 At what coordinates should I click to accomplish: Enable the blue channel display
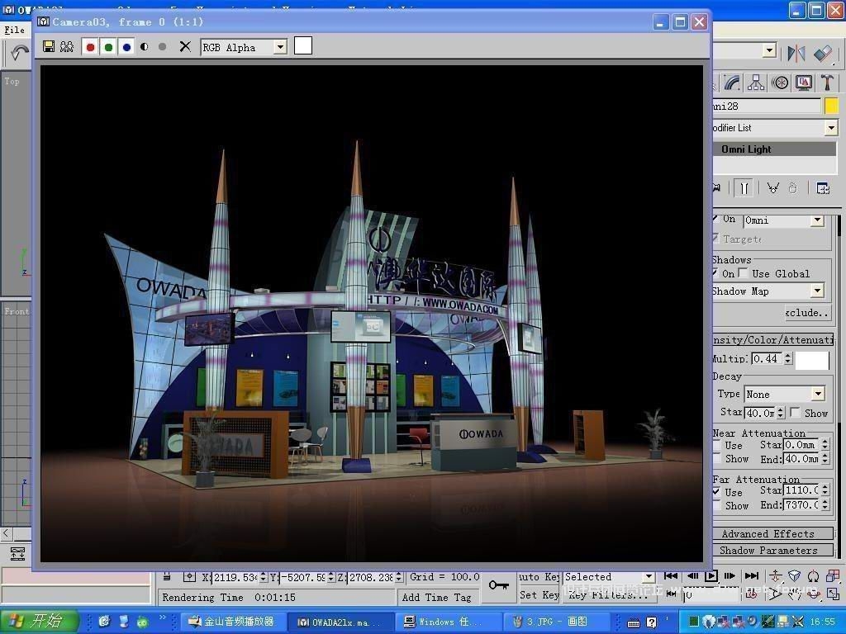click(126, 47)
